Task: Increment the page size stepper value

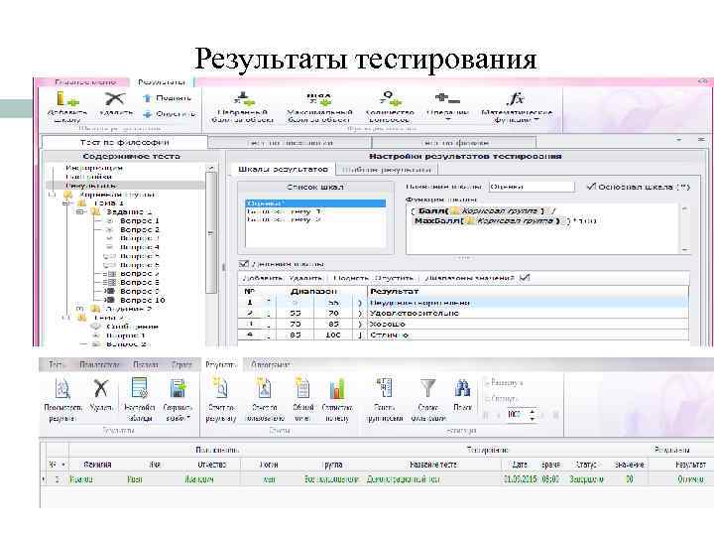Action: pyautogui.click(x=532, y=412)
